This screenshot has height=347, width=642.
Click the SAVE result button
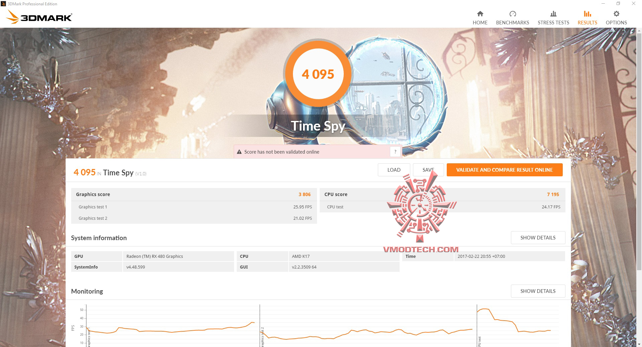point(428,170)
